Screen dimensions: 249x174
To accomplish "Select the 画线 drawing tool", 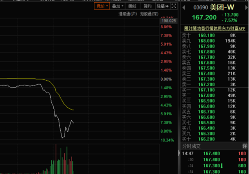I will tap(132, 6).
